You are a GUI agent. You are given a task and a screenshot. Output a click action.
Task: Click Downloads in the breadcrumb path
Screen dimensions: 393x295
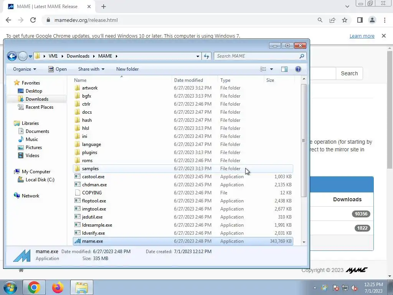(78, 56)
